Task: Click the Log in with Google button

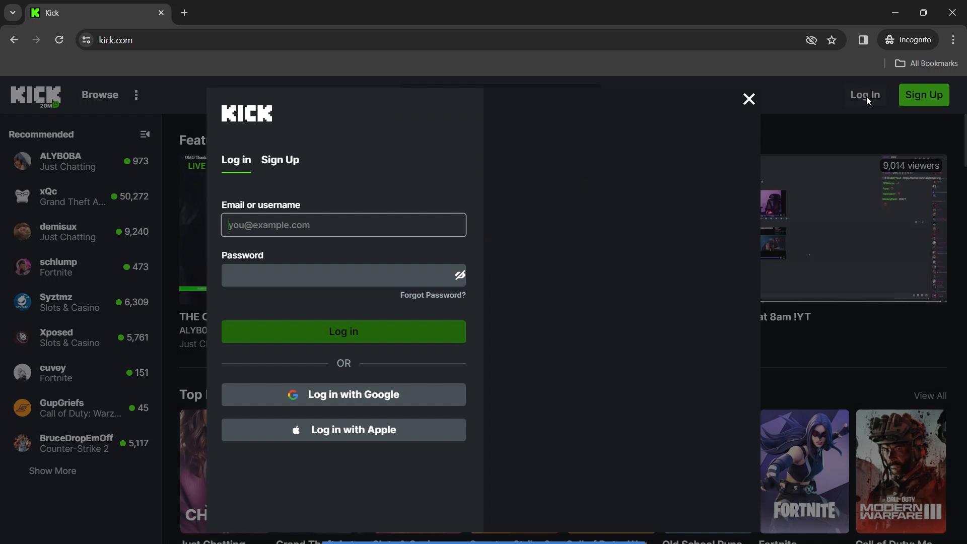Action: (x=343, y=394)
